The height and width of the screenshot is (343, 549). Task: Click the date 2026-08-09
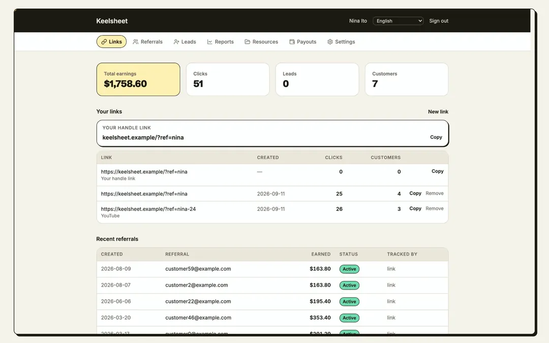(x=116, y=269)
